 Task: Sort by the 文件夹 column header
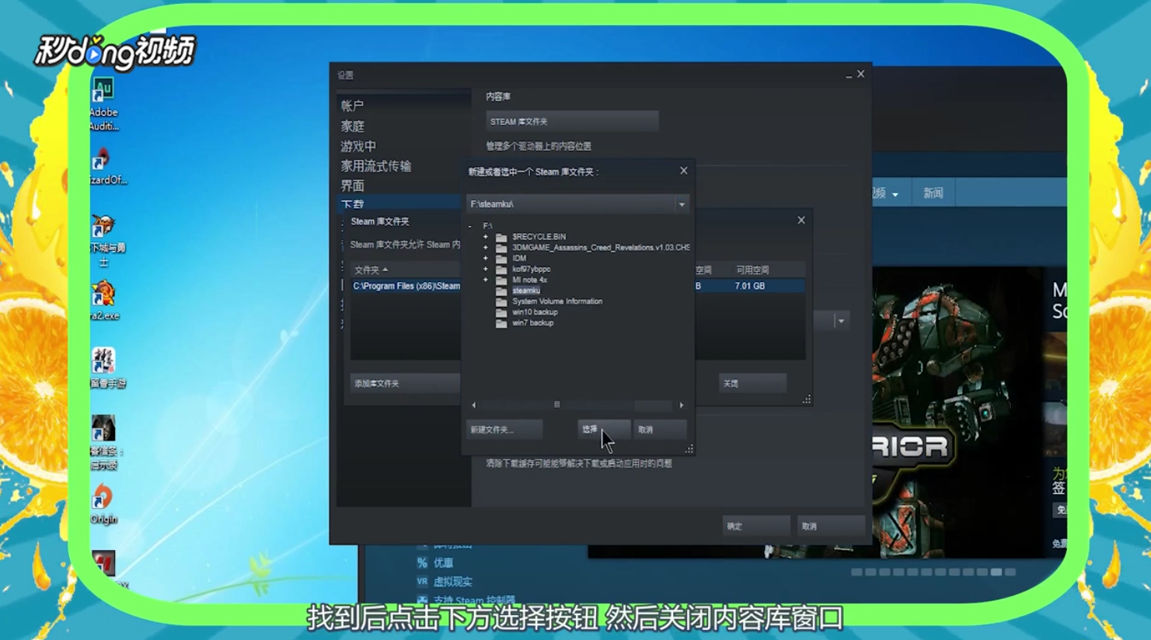click(x=371, y=270)
